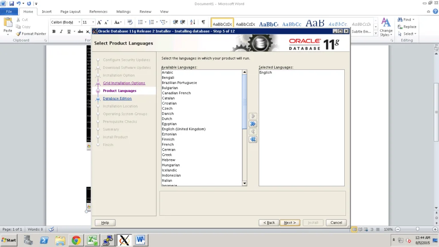Open Word Help question mark icon

[x=436, y=12]
